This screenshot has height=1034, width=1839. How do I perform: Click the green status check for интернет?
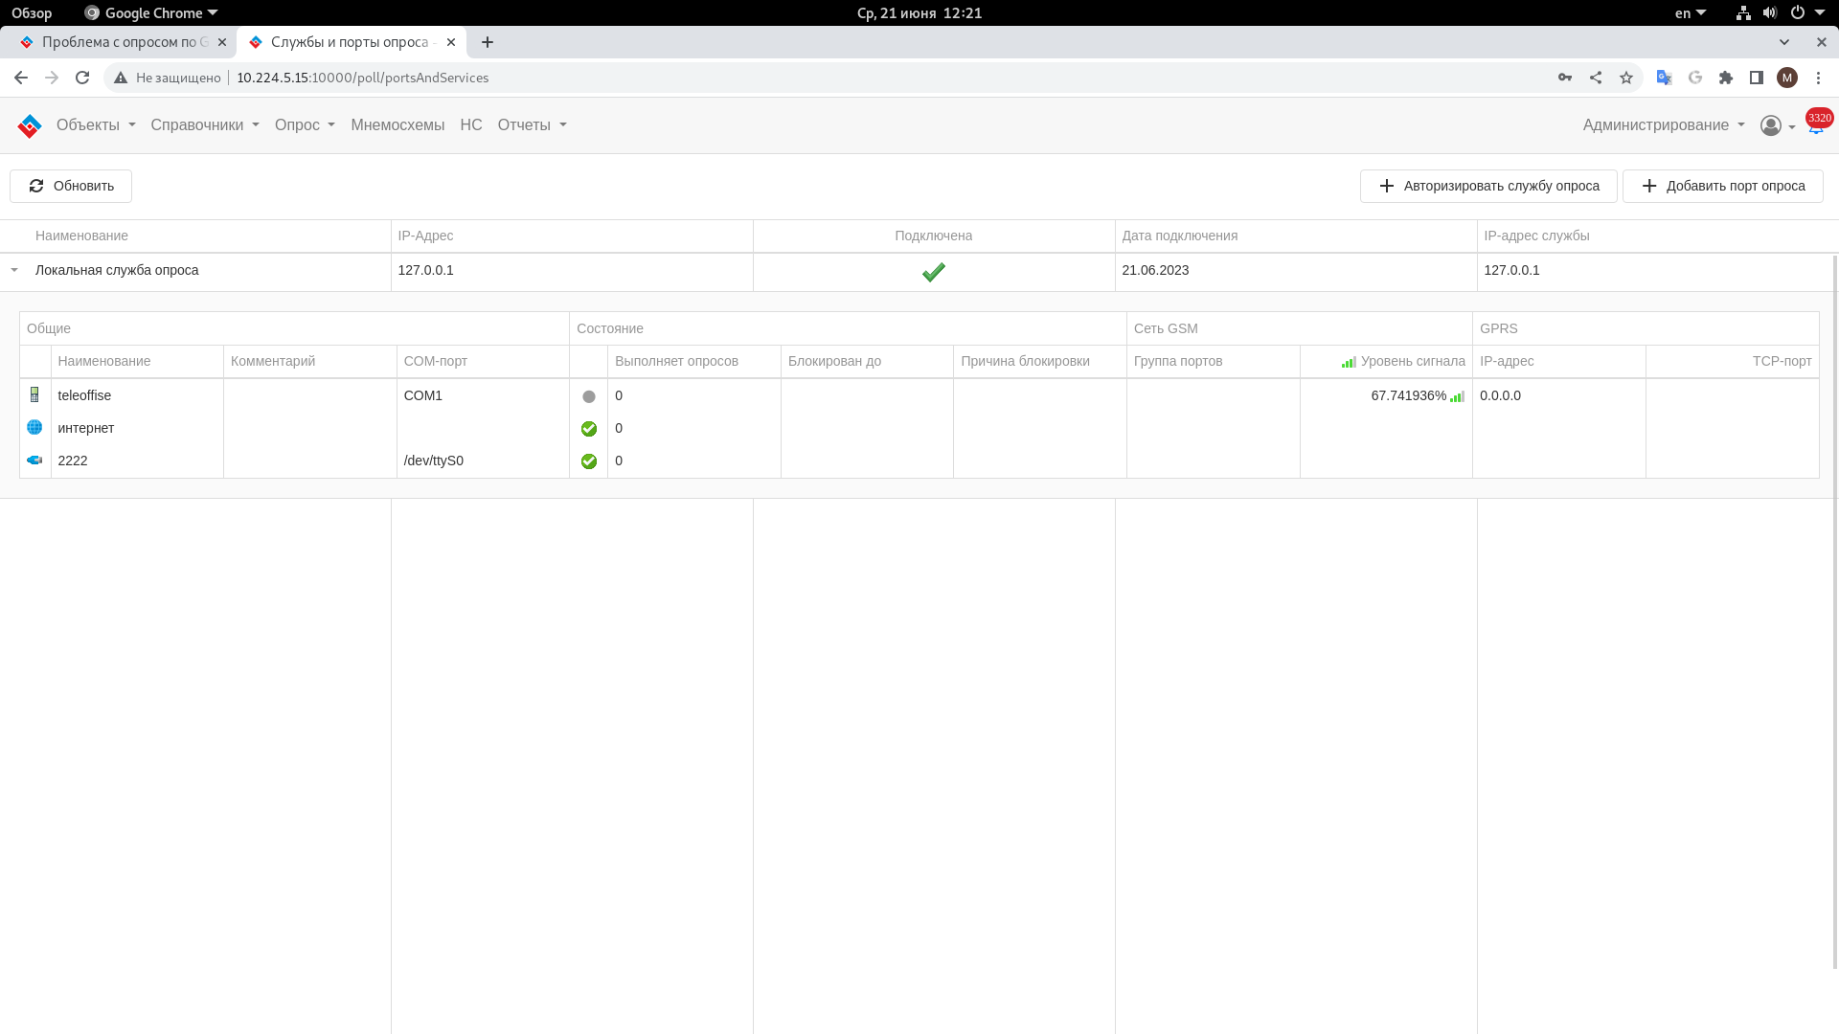589,429
